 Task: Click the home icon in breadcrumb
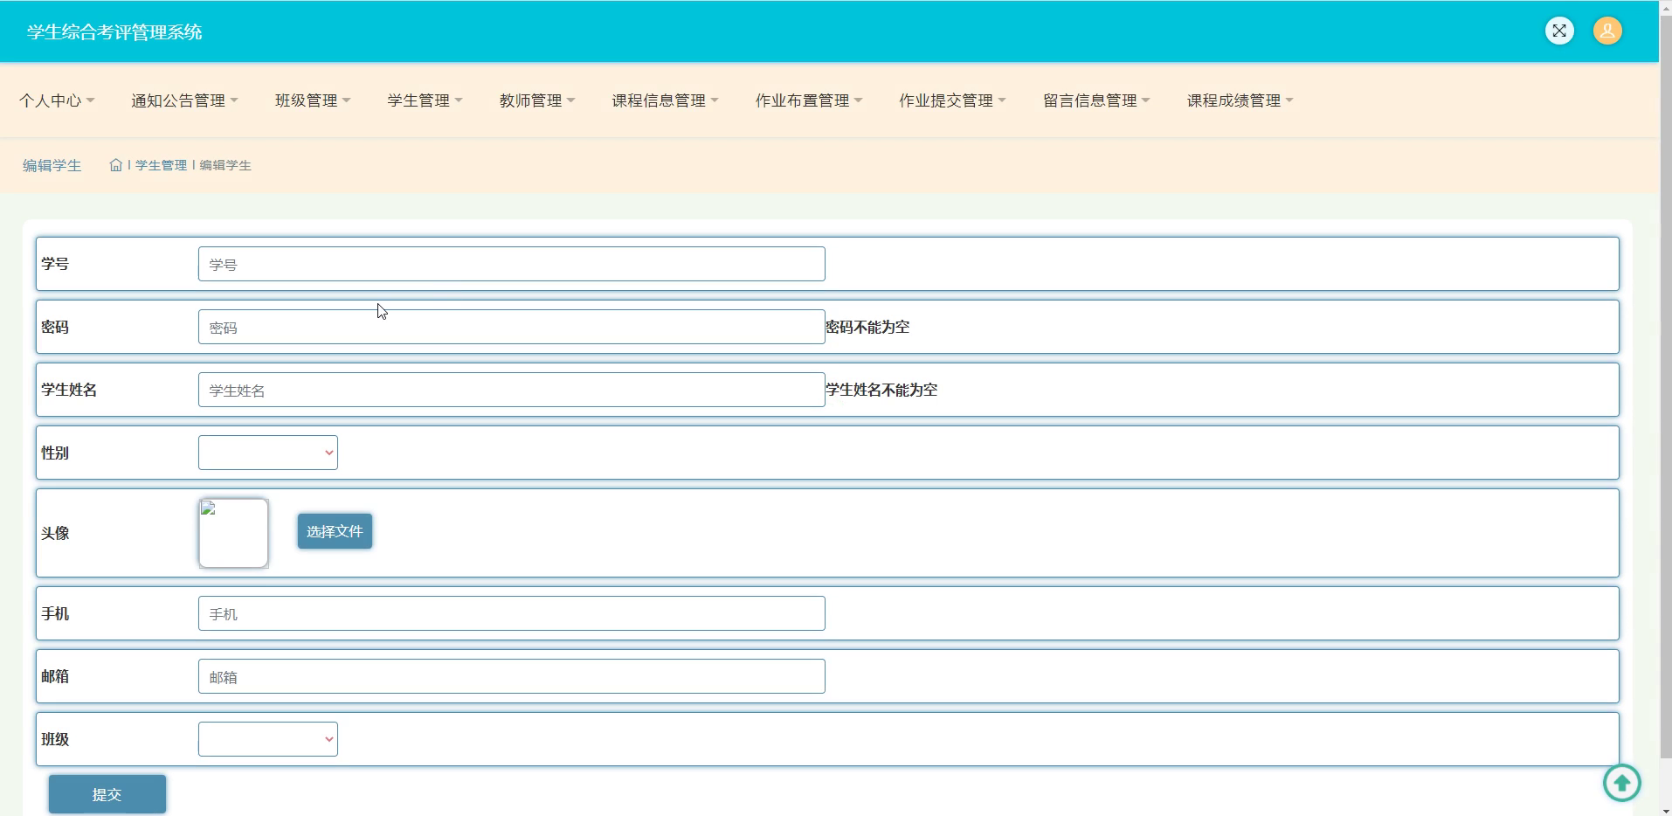click(115, 165)
